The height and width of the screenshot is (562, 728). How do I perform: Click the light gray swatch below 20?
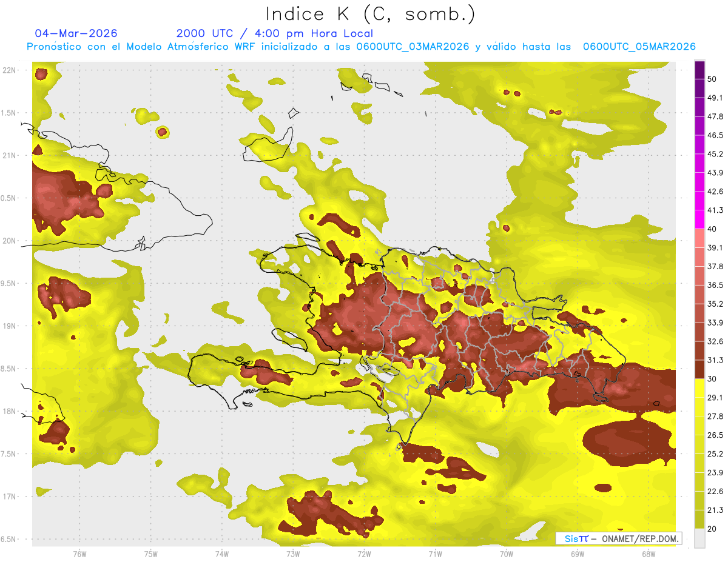tap(699, 538)
